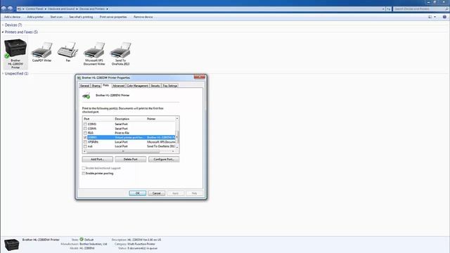Click the ports list scroll-up arrow

177,119
